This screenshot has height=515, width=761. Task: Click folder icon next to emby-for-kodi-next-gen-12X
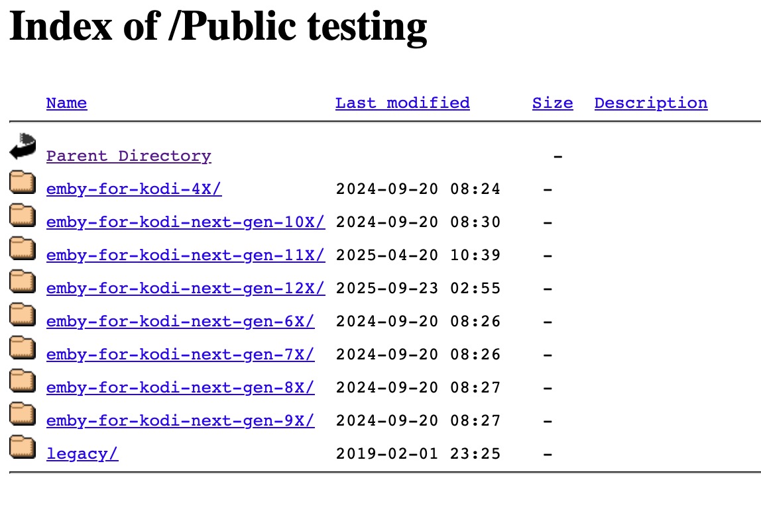[23, 281]
